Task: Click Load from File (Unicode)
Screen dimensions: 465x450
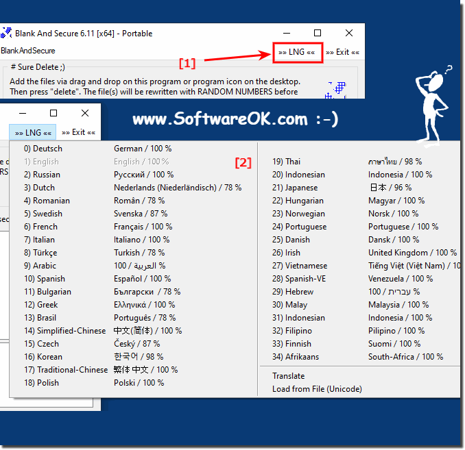Action: click(359, 389)
